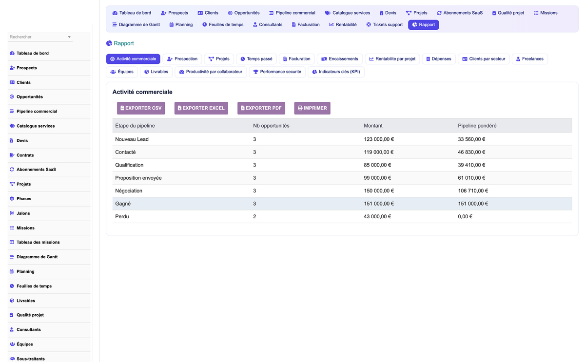Click the Exporter CSV button

click(x=141, y=108)
